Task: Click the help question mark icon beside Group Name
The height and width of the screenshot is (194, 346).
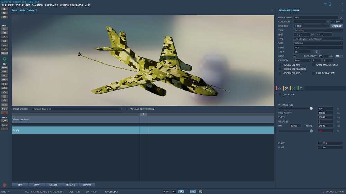Action: pyautogui.click(x=342, y=17)
